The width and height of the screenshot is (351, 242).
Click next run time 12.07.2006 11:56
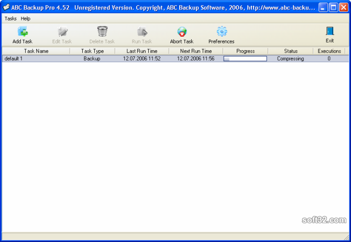(195, 59)
